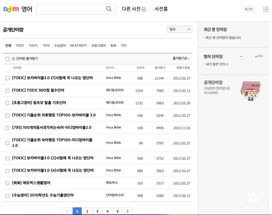This screenshot has height=215, width=272.
Task: Go to page 1
Action: point(77,211)
